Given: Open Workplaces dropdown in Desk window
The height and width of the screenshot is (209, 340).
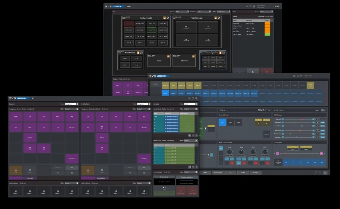Looking at the screenshot, I should [204, 12].
